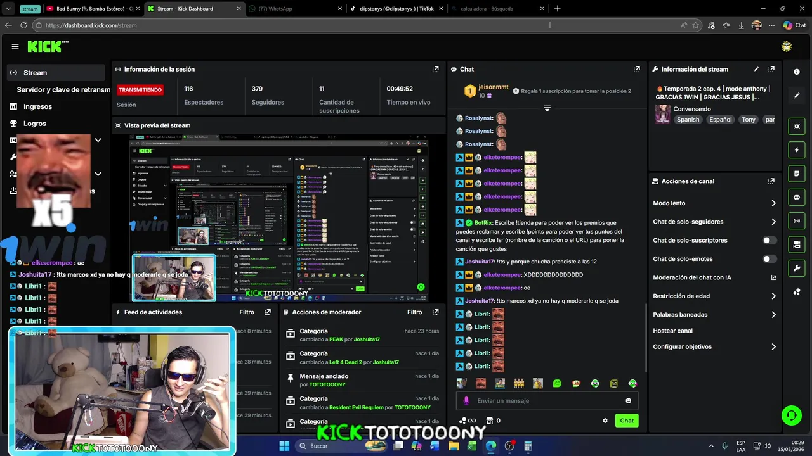Focus the Enviar un mensaje field

pyautogui.click(x=547, y=400)
